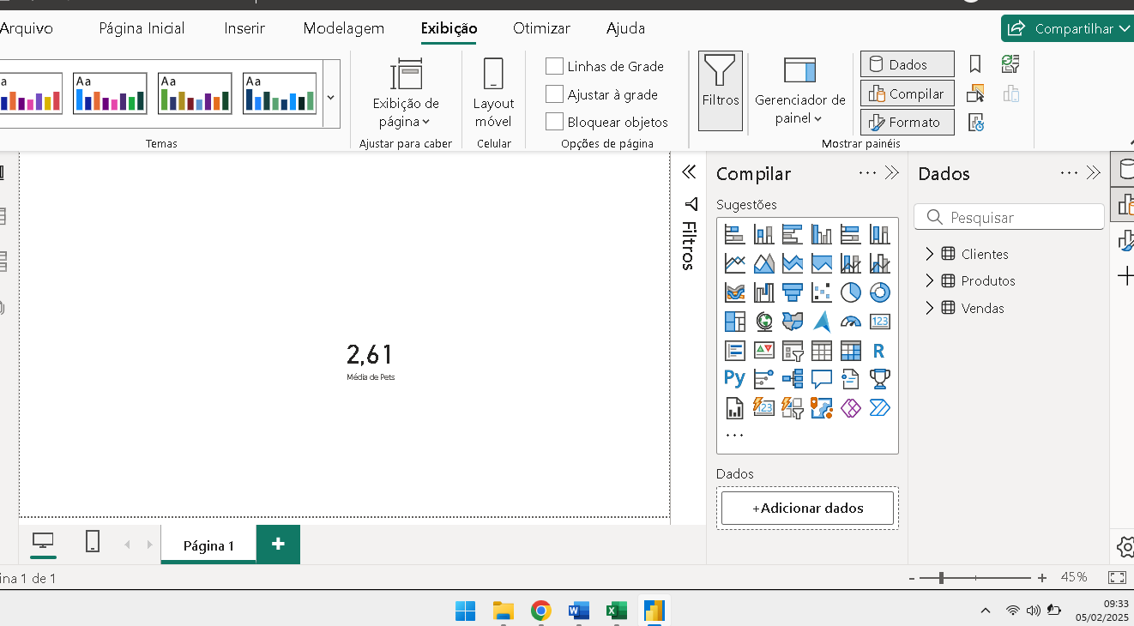Select the pie chart visual

point(850,292)
